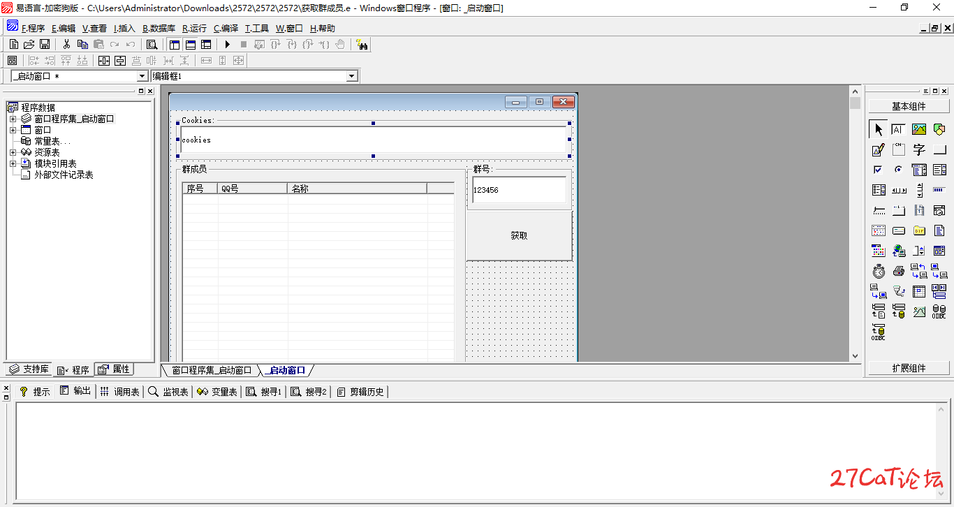954x507 pixels.
Task: Select the printer component in the palette
Action: 899,271
